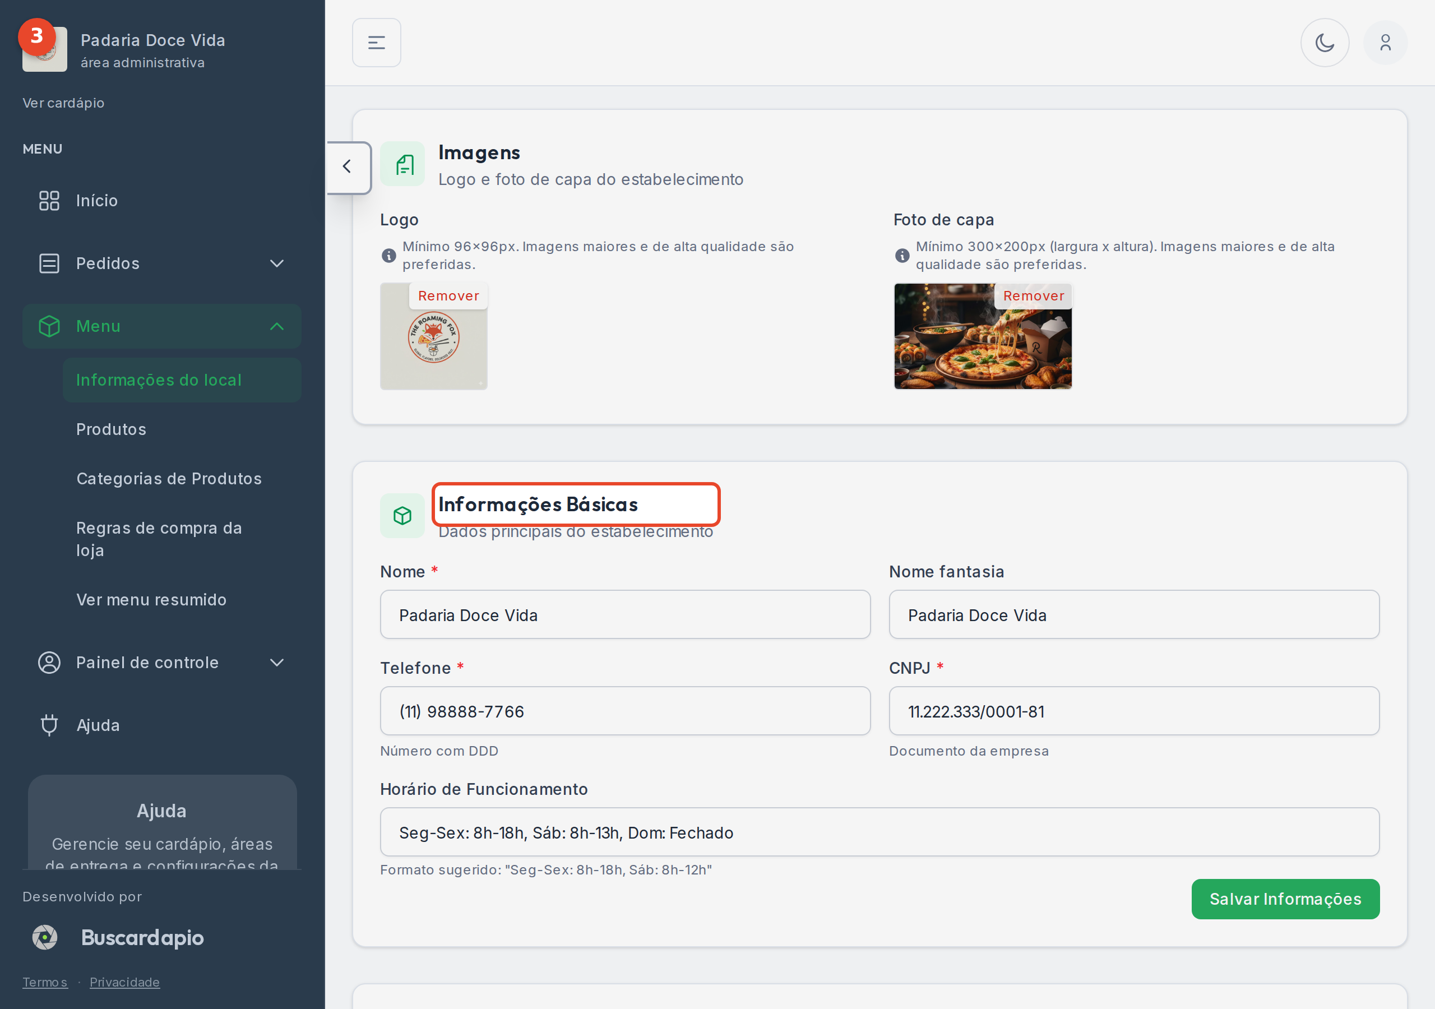Toggle dark mode with the moon icon
The height and width of the screenshot is (1009, 1435).
coord(1325,43)
